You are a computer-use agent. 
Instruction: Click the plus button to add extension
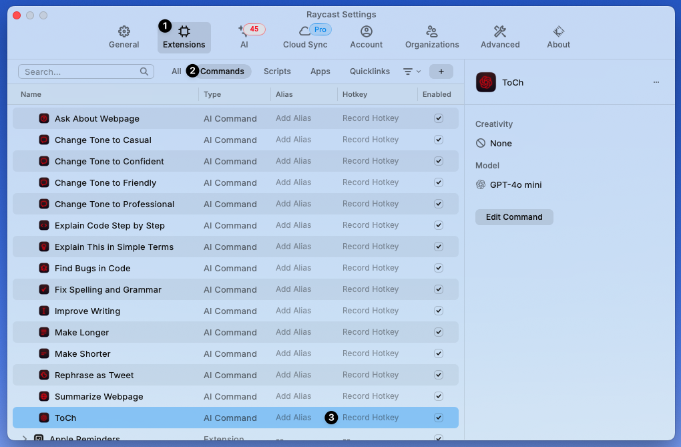[441, 71]
